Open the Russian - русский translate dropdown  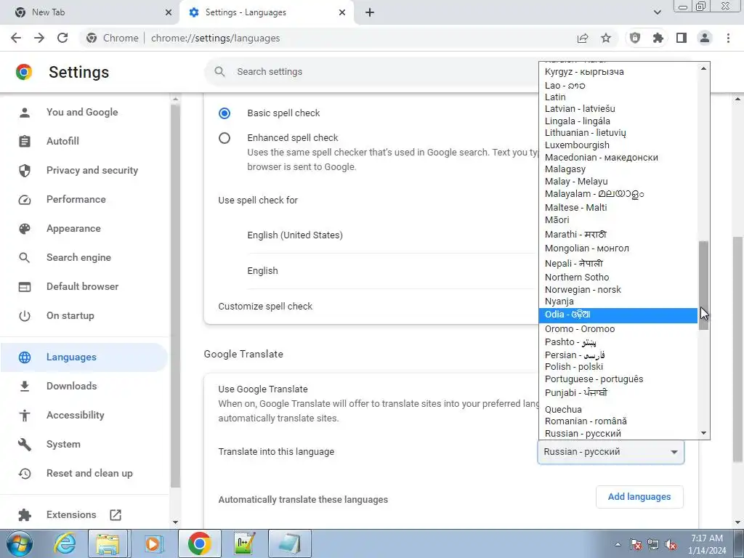pyautogui.click(x=610, y=452)
